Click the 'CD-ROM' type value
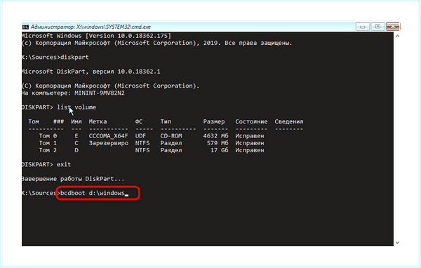Viewport: 421px width, 268px height. coord(171,136)
